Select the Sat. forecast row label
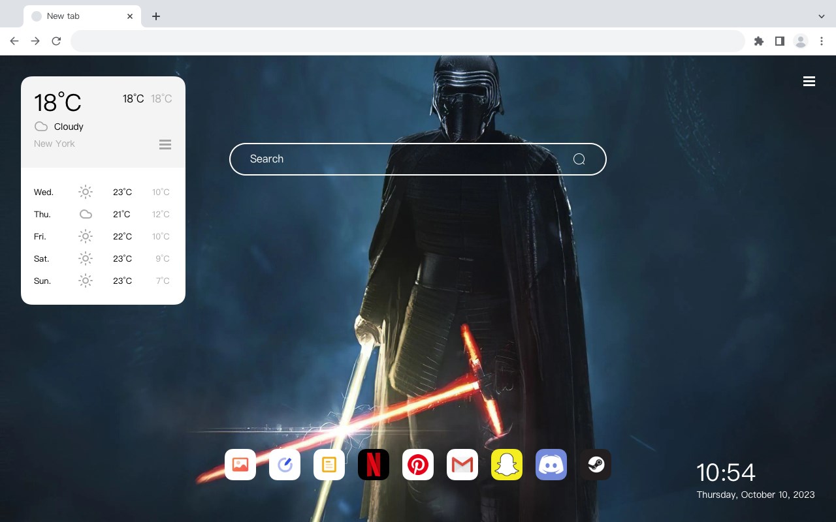 coord(42,259)
